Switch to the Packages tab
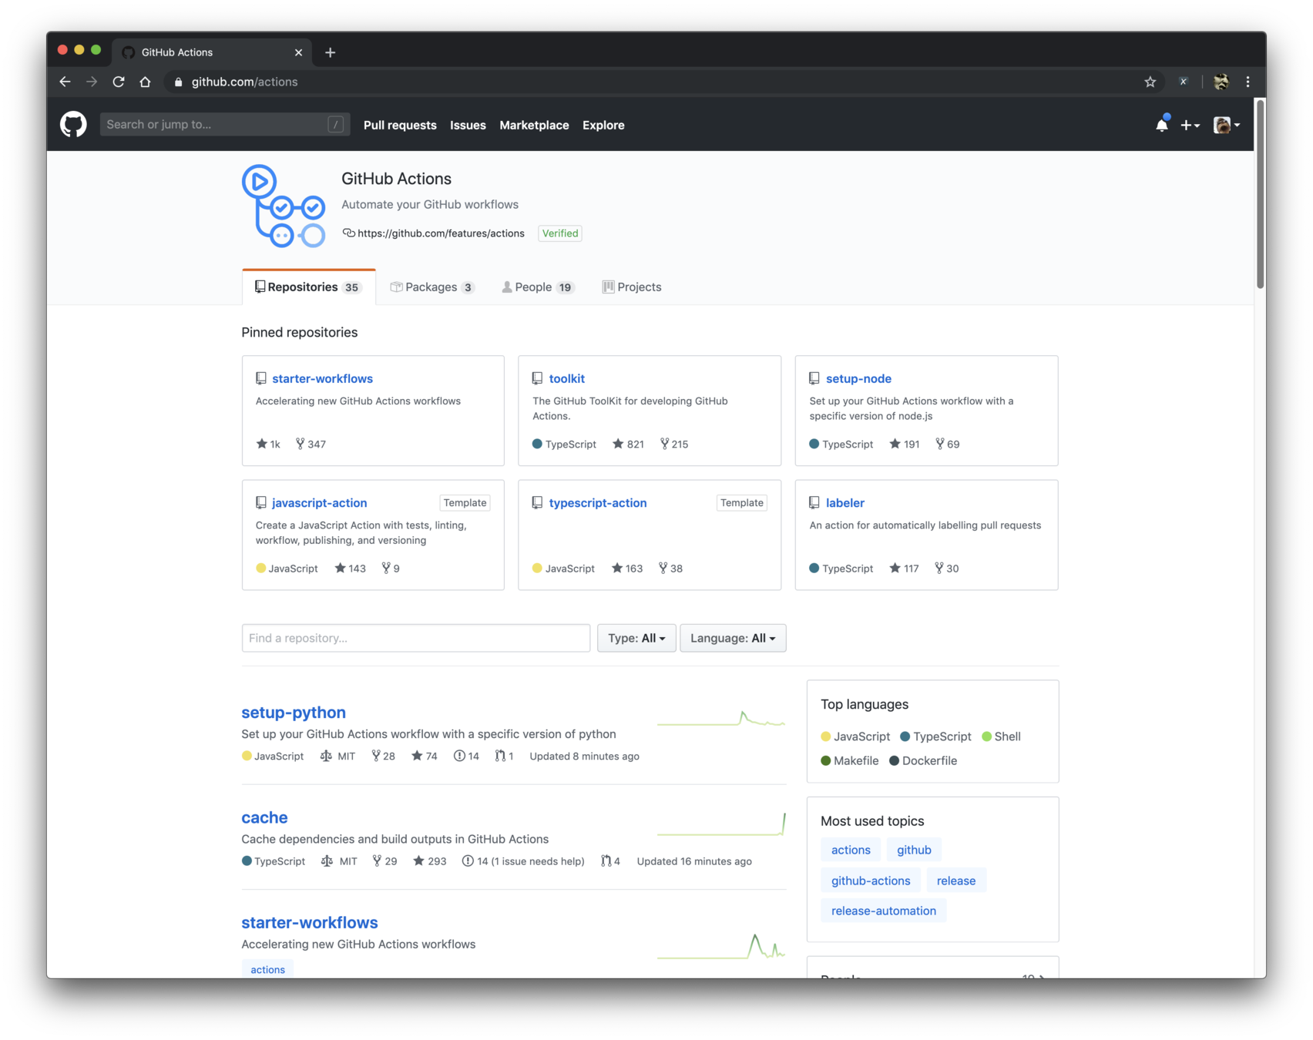Screen dimensions: 1313x1040 (432, 287)
